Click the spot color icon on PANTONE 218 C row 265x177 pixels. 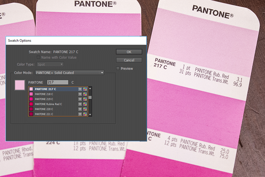[80, 94]
